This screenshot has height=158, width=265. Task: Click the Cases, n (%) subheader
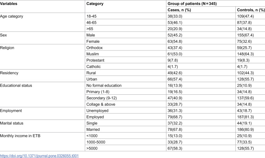(x=179, y=10)
